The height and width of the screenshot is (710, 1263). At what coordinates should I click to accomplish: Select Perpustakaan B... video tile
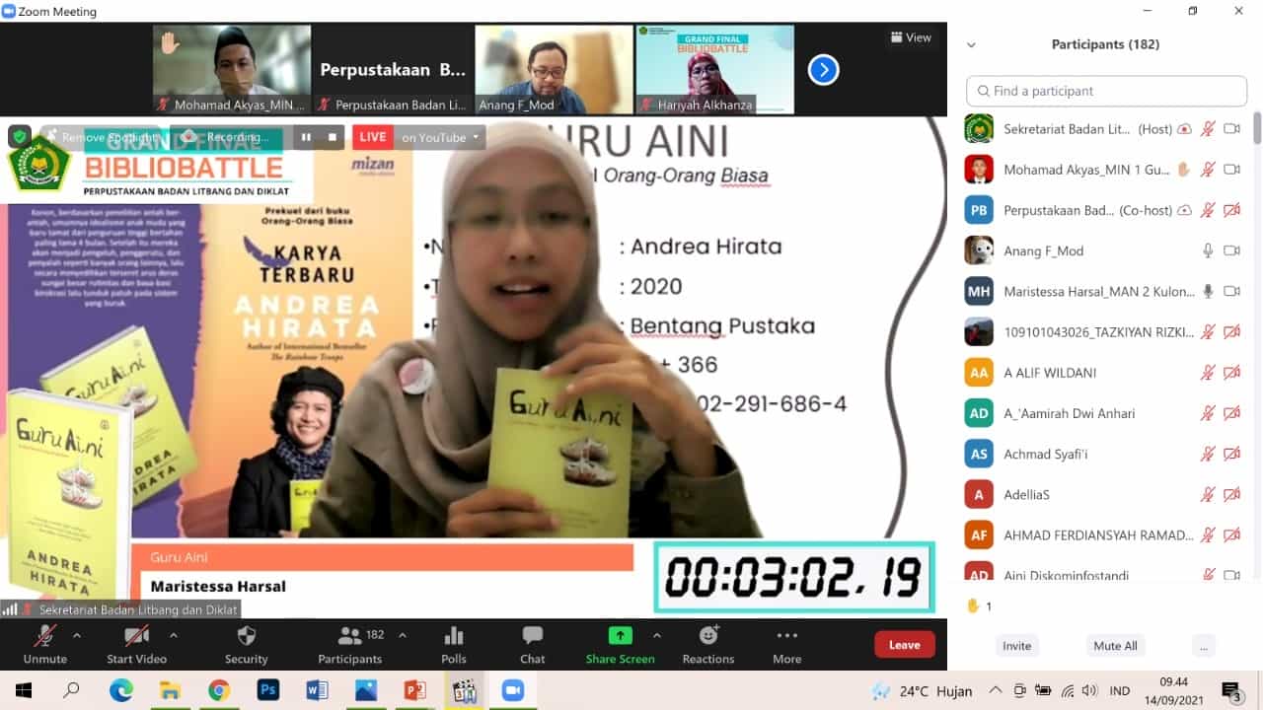[x=393, y=69]
